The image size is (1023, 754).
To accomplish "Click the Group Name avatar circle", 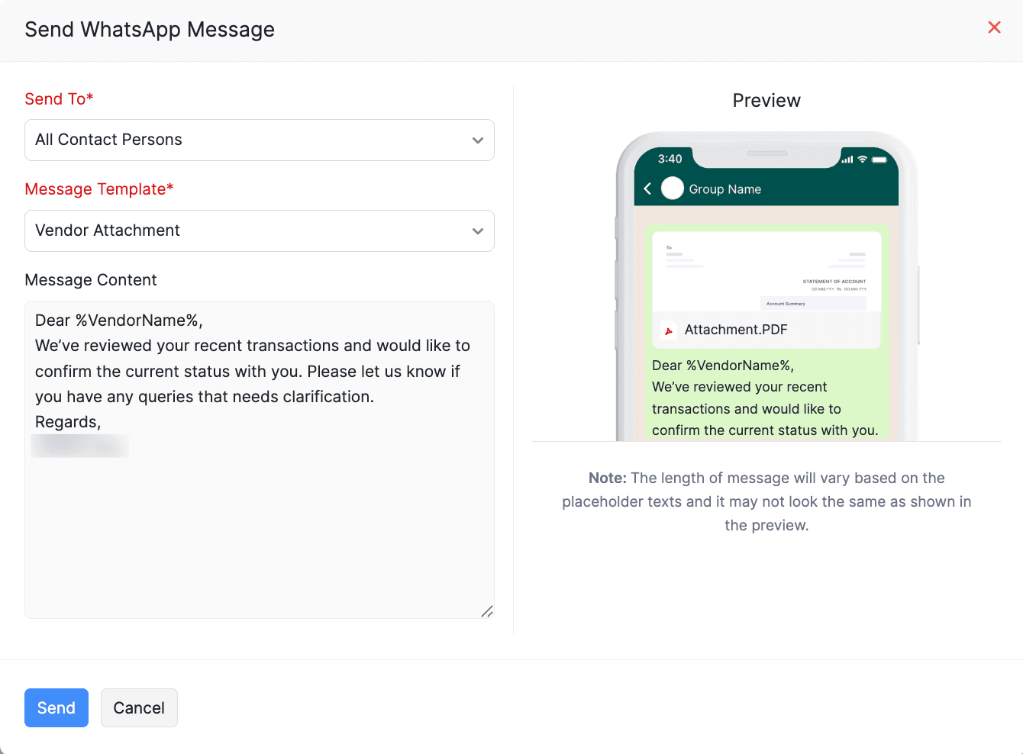I will pos(672,188).
